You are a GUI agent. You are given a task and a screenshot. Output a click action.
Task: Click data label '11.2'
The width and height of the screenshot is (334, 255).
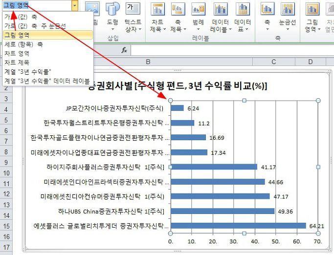(204, 123)
